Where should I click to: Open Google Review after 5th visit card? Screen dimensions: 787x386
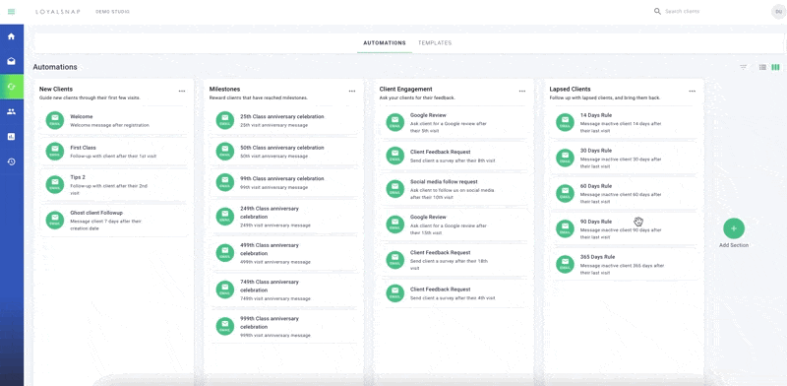(454, 123)
